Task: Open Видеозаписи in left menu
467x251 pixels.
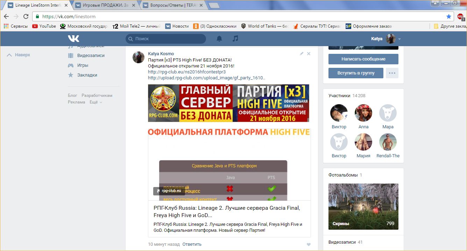Action: click(x=86, y=55)
